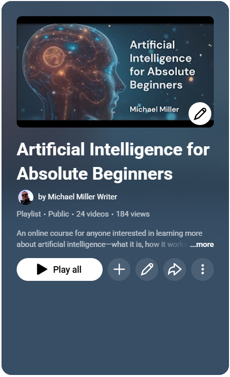Select the large playlist title heading
Screen dimensions: 230x377
(x=113, y=161)
